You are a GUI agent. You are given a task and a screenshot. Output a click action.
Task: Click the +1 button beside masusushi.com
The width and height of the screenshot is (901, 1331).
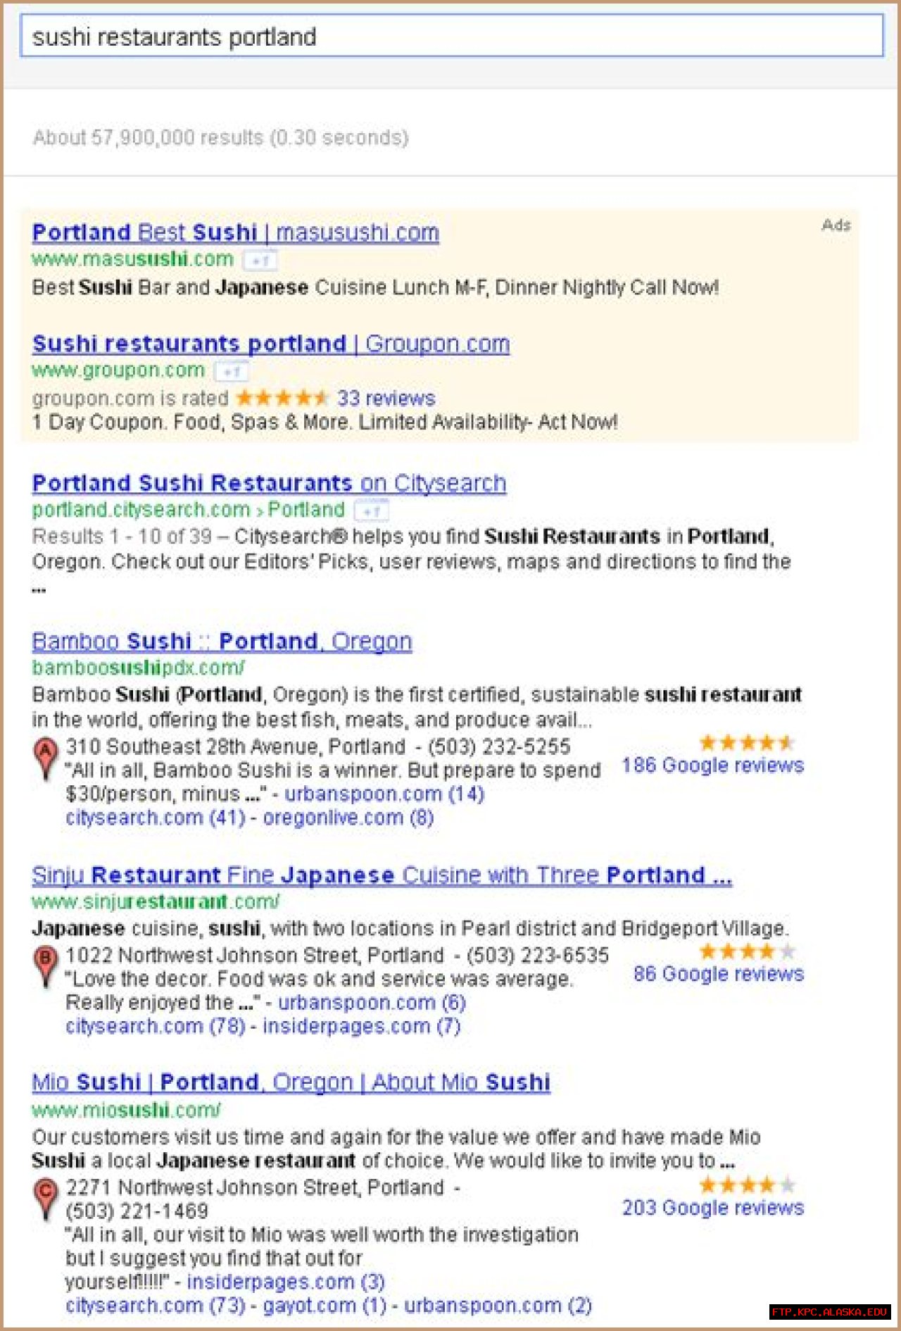click(x=260, y=261)
